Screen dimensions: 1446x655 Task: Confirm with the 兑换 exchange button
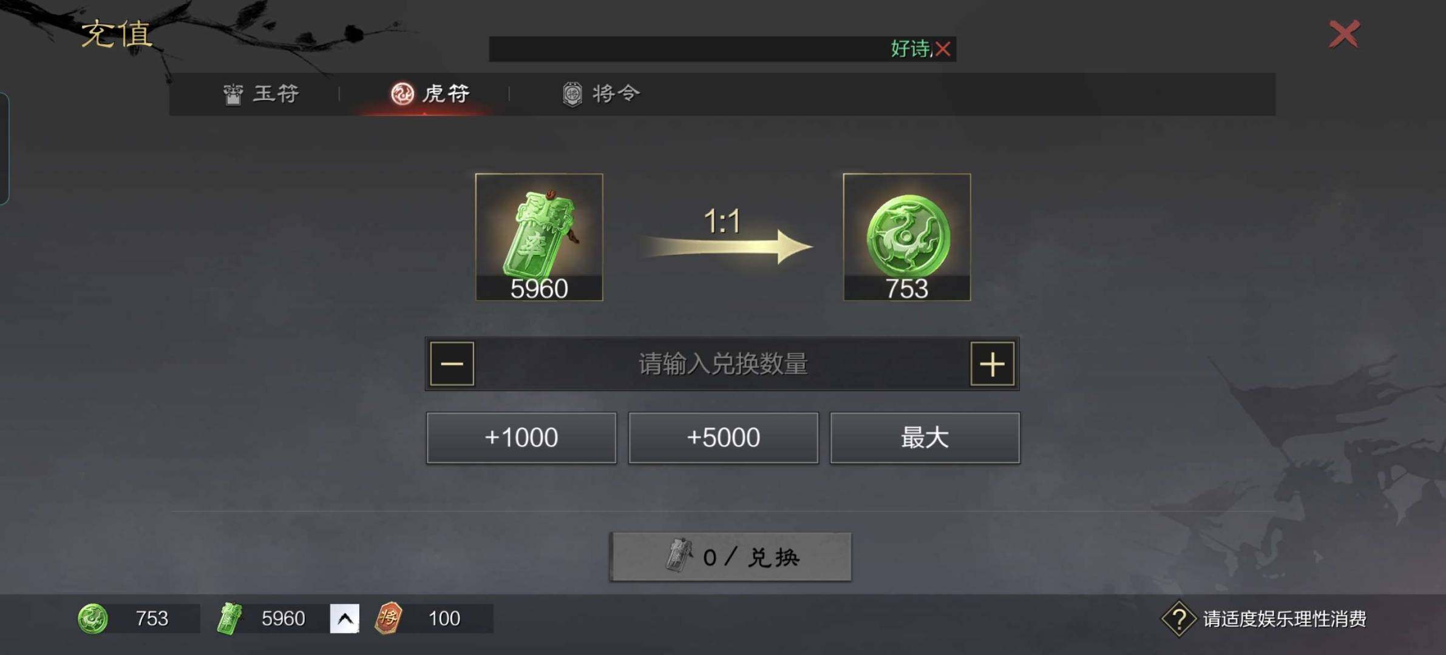click(x=731, y=557)
